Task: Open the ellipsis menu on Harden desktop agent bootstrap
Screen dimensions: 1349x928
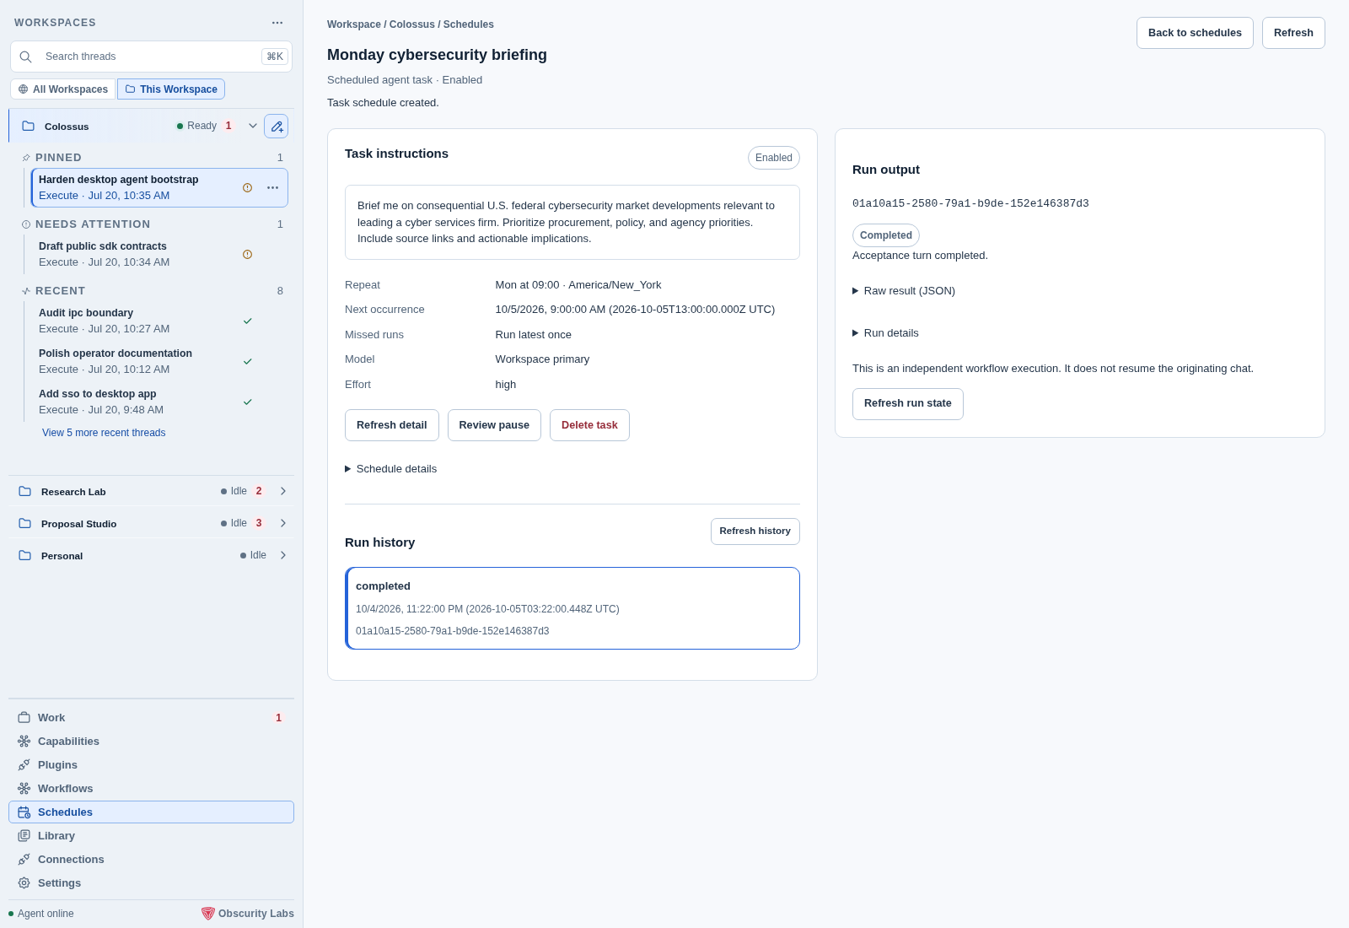Action: 272,187
